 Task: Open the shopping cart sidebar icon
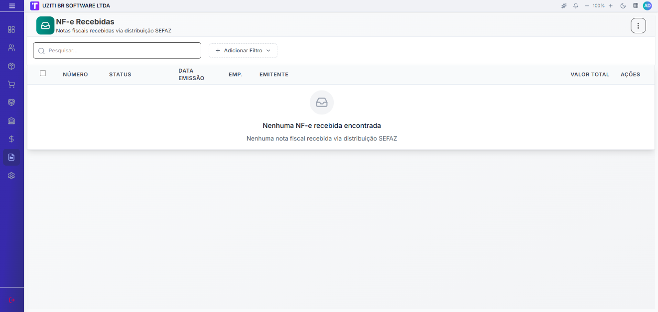(11, 84)
